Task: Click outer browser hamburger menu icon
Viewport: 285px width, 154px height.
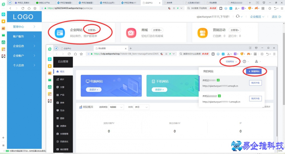Action: pos(282,8)
